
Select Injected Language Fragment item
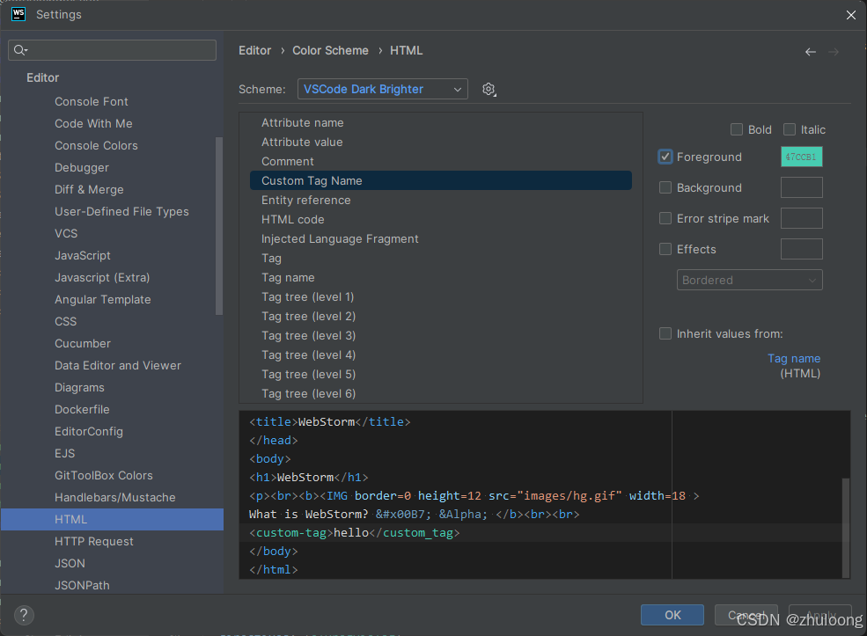click(441, 238)
